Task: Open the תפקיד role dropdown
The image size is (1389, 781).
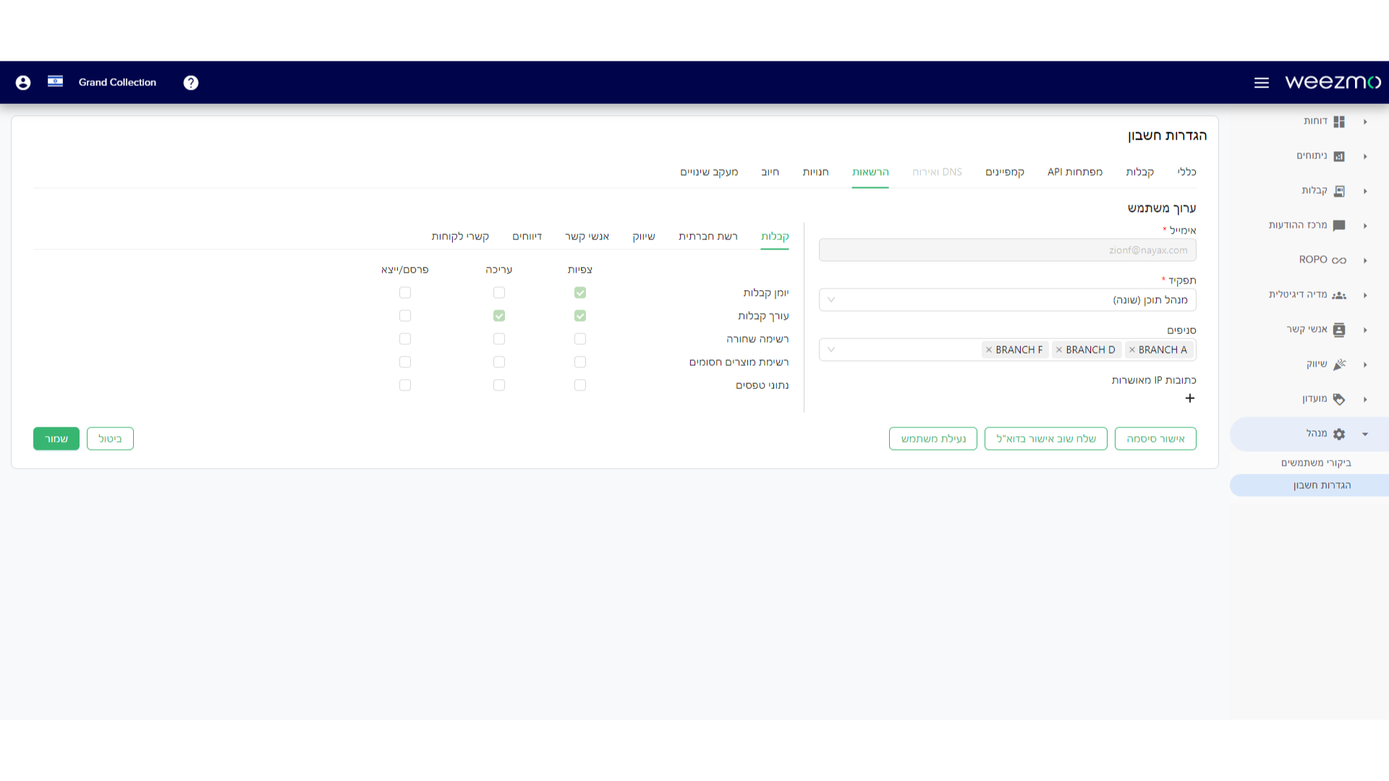Action: coord(1007,300)
